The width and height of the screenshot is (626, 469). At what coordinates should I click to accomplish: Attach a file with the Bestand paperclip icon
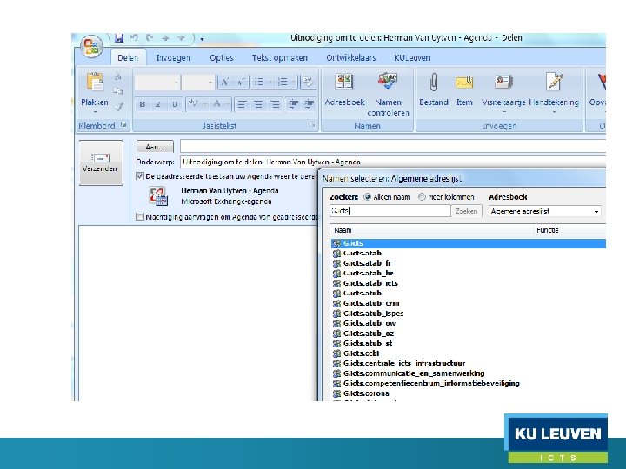point(434,89)
